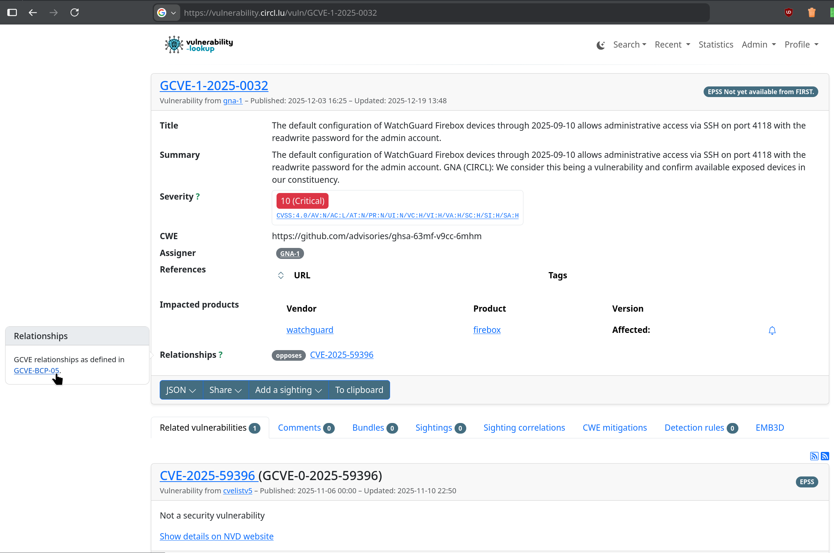834x553 pixels.
Task: Toggle dark mode moon icon
Action: 600,45
